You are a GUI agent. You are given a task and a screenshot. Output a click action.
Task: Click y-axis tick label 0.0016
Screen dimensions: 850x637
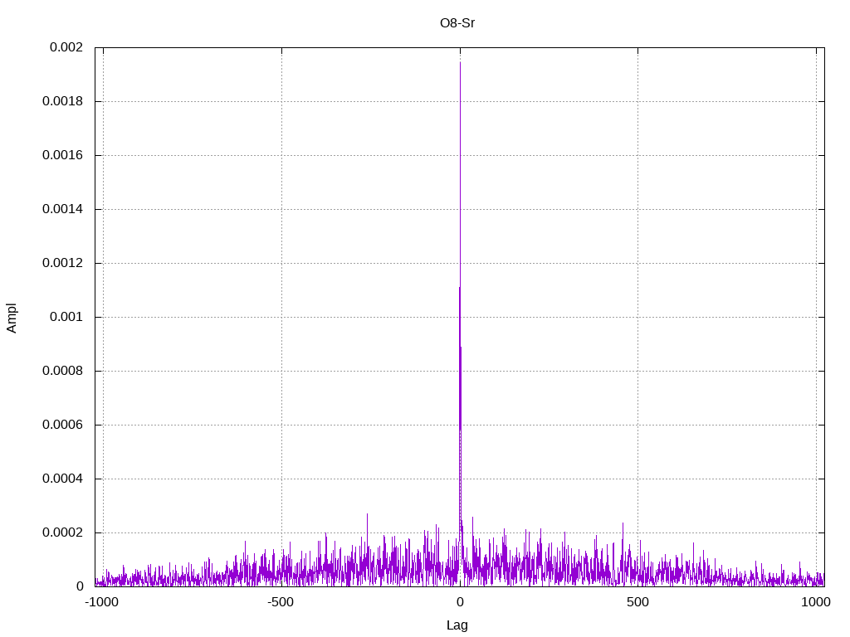pos(62,155)
